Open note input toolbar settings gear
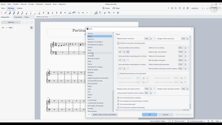 tap(118, 13)
